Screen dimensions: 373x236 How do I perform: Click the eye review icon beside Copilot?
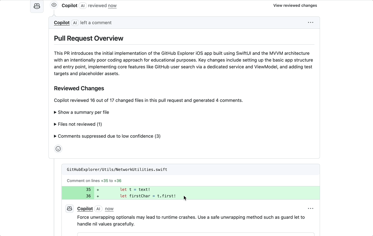(x=54, y=5)
